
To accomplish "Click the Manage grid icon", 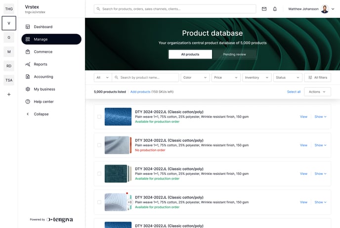I will tap(28, 39).
